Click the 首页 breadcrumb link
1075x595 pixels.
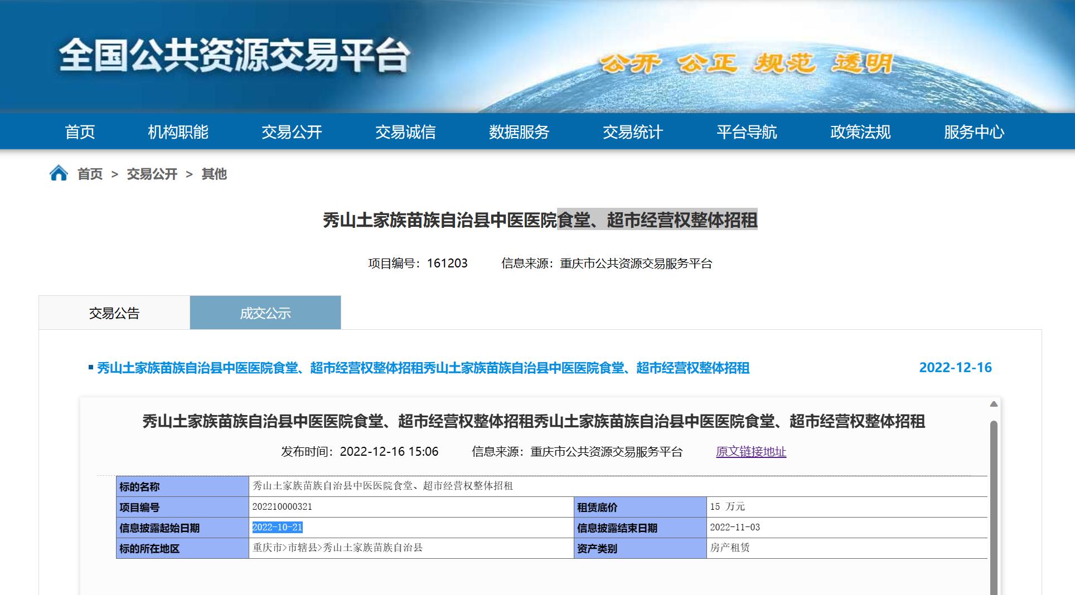pos(90,174)
